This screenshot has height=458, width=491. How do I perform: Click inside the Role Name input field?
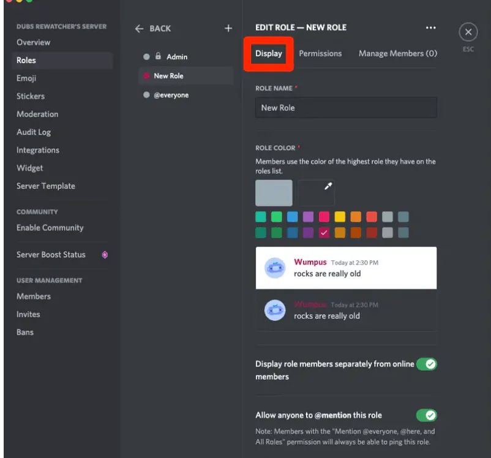345,107
